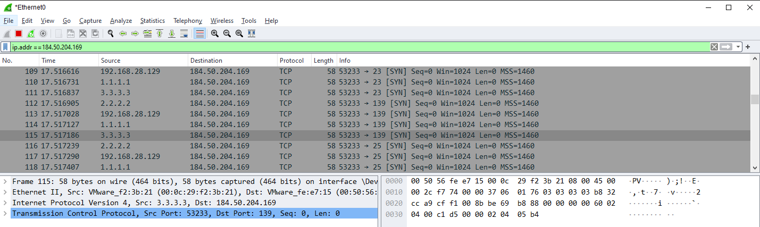This screenshot has height=227, width=760.
Task: Add a filter button with plus
Action: pyautogui.click(x=748, y=47)
